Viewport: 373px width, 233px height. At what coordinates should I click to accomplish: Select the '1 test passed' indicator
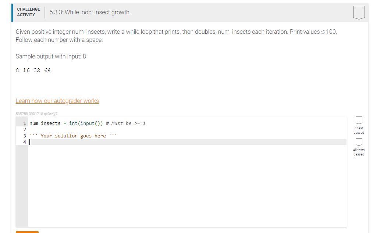[359, 130]
